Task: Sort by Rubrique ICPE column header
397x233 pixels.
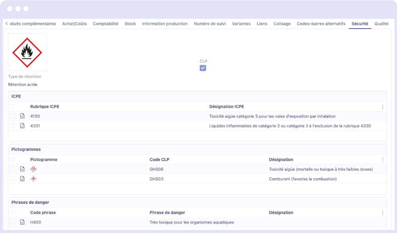Action: (x=45, y=107)
